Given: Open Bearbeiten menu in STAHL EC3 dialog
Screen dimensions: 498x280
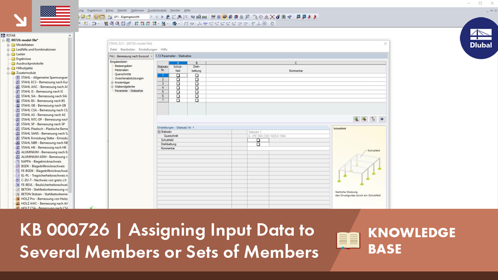Looking at the screenshot, I should click(x=128, y=50).
